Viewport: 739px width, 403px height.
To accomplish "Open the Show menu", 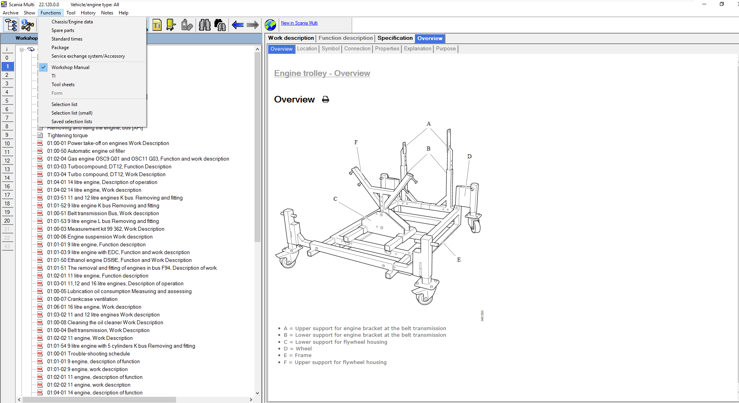I will [29, 13].
